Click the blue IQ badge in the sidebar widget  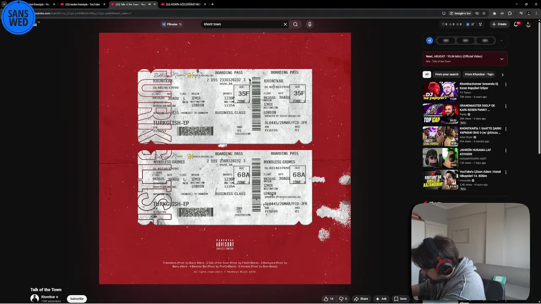[429, 41]
